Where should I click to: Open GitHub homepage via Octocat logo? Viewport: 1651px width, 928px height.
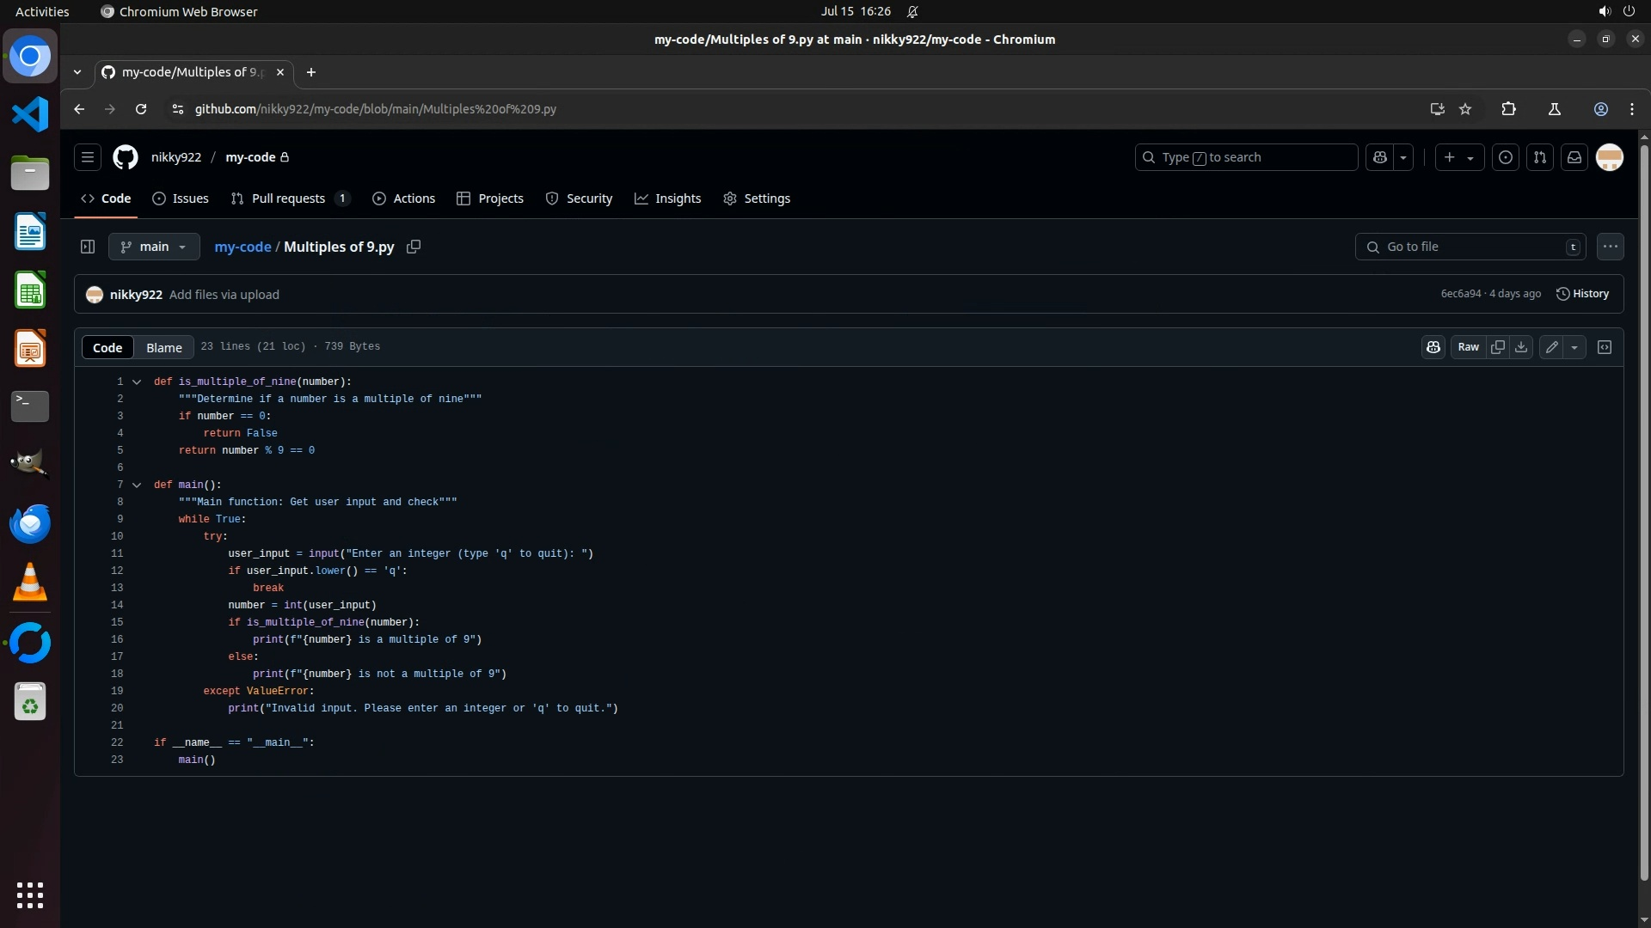tap(126, 157)
